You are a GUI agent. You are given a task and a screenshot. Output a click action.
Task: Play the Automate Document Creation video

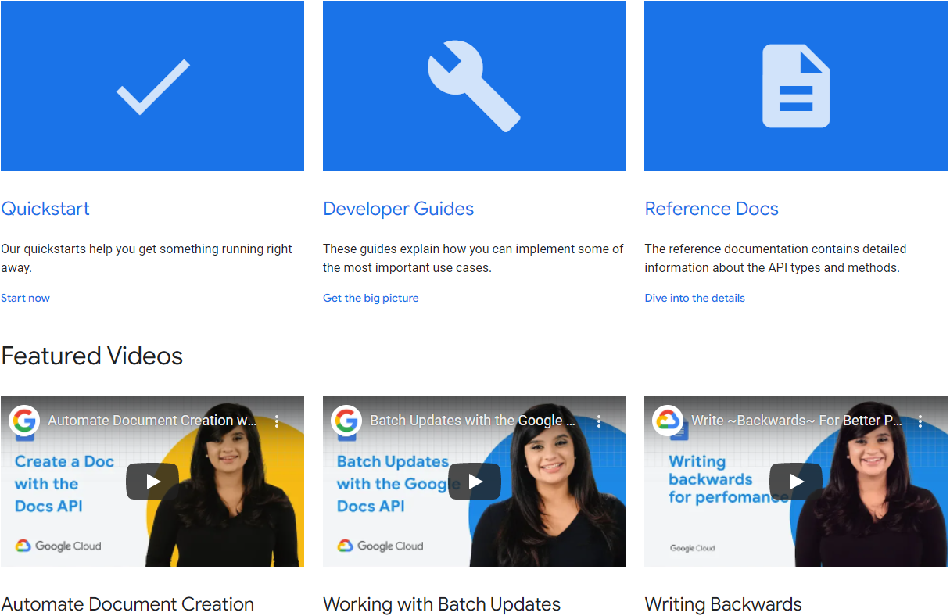[152, 482]
